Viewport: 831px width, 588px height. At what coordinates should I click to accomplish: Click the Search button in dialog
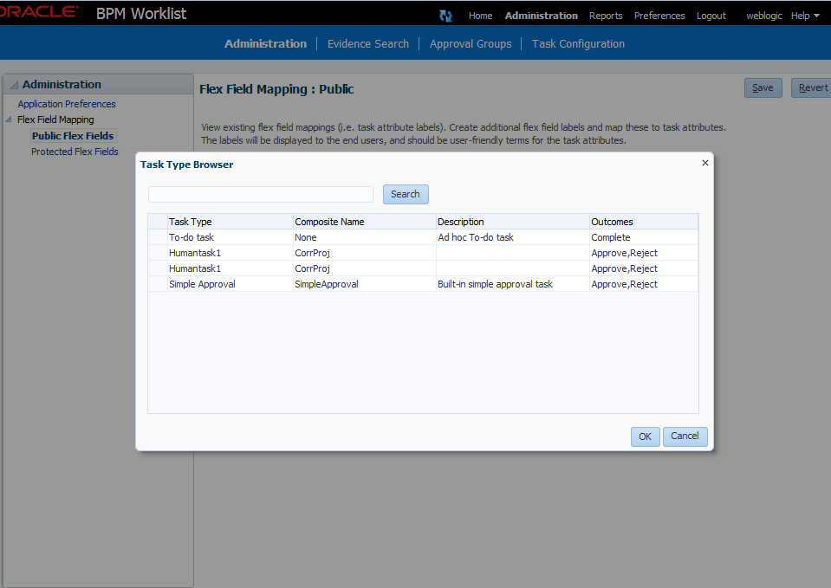pyautogui.click(x=406, y=194)
